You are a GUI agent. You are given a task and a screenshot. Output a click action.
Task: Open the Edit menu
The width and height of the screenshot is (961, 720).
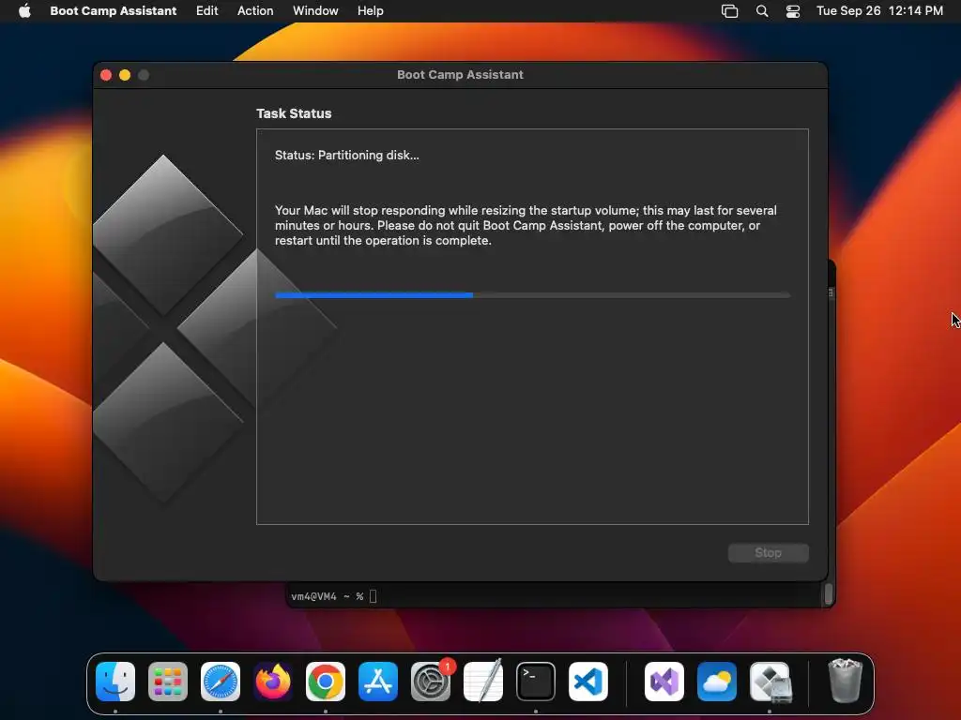point(206,10)
